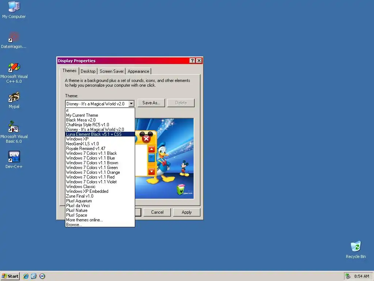This screenshot has width=374, height=281.
Task: Switch to the Themes tab
Action: click(69, 71)
